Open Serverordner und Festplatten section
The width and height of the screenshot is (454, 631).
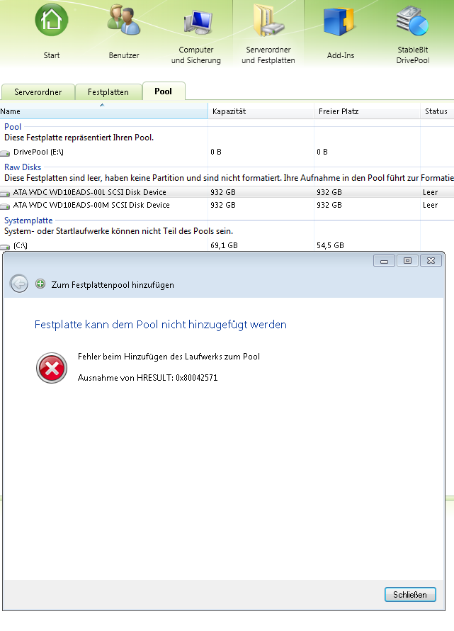[x=268, y=23]
